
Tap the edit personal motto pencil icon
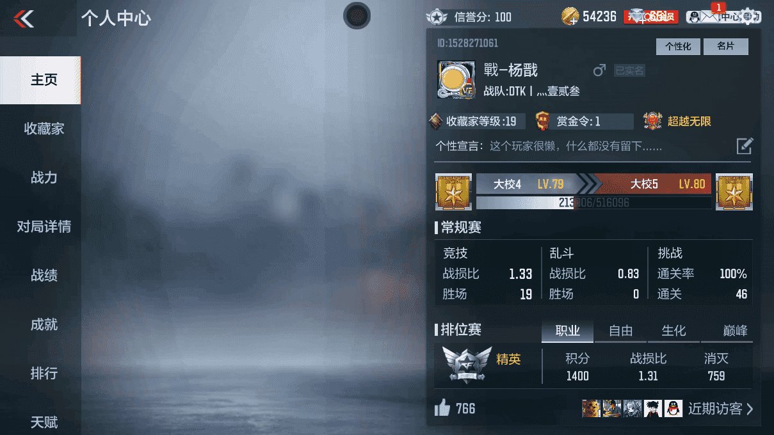745,146
